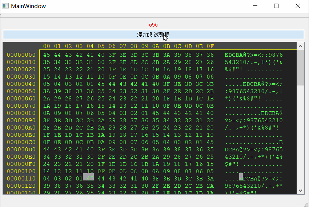The width and height of the screenshot is (309, 207).
Task: Select address row 000000F0
Action: point(21,164)
